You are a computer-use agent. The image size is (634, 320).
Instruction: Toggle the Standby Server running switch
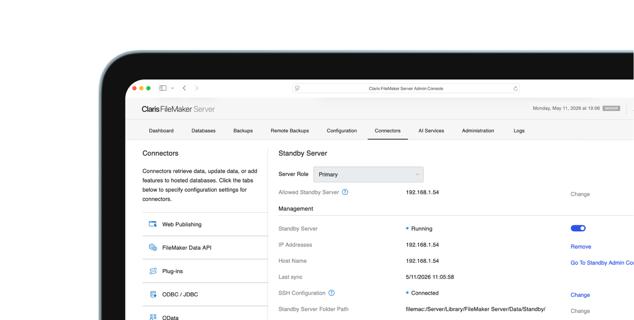pyautogui.click(x=578, y=228)
